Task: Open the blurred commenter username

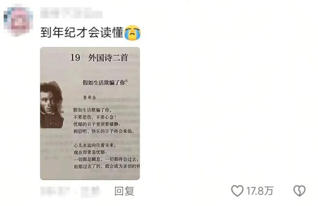Action: click(71, 13)
